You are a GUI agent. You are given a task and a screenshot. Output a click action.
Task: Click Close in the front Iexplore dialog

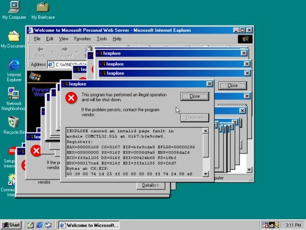tap(194, 96)
